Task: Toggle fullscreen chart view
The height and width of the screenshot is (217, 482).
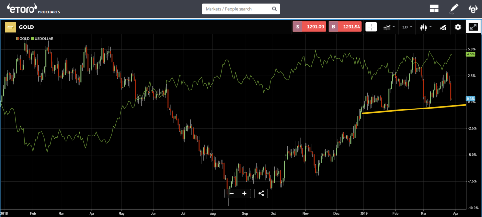Action: (x=473, y=27)
